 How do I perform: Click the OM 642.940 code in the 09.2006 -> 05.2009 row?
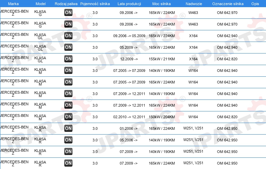pyautogui.click(x=227, y=36)
